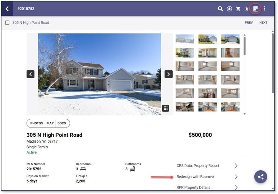This screenshot has height=194, width=278.
Task: Switch to the MAP tab
Action: 50,123
